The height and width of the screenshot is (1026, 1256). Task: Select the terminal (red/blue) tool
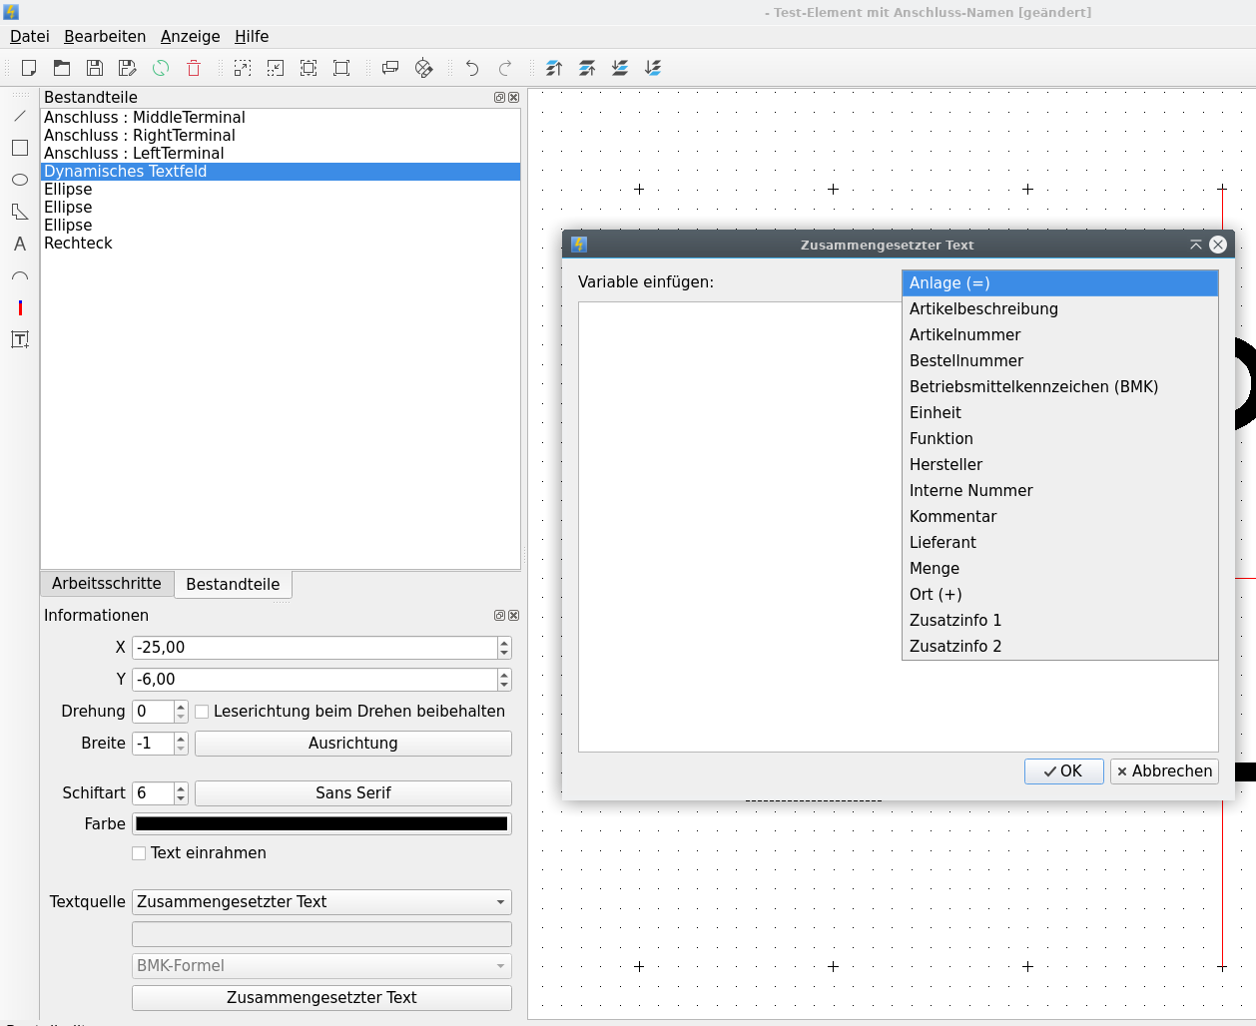coord(20,307)
